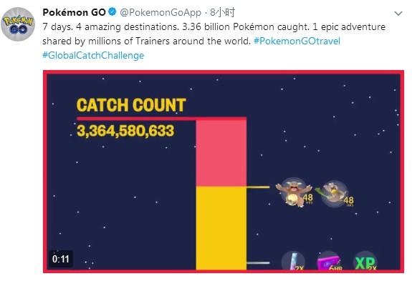Click the Farfetch'd 48-hour reward icon

tap(335, 194)
